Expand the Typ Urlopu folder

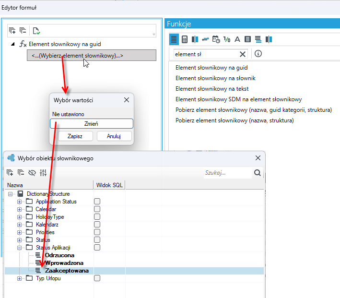[x=19, y=278]
